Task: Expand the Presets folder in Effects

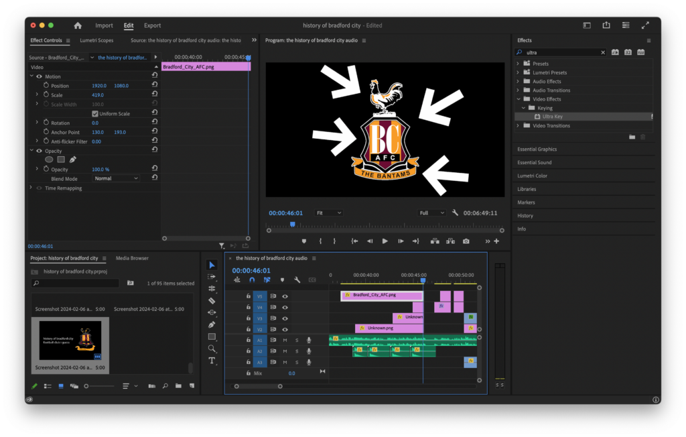Action: (518, 64)
